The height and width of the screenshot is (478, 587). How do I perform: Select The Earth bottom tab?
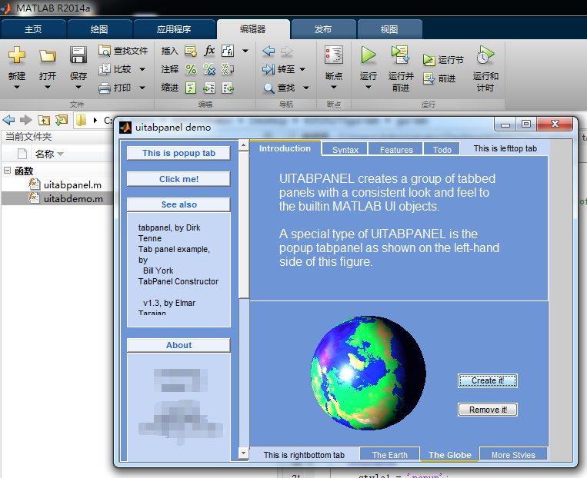pyautogui.click(x=390, y=454)
